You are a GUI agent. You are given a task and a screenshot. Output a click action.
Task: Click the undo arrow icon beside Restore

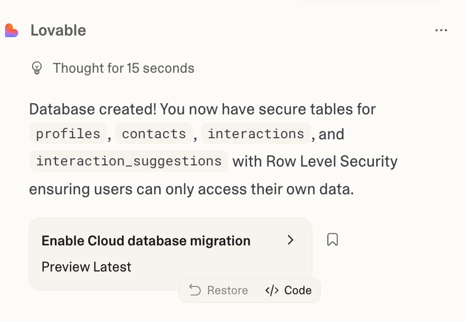pos(195,290)
